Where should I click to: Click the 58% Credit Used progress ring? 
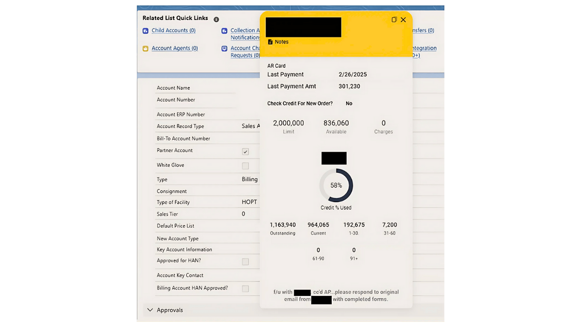pyautogui.click(x=336, y=185)
